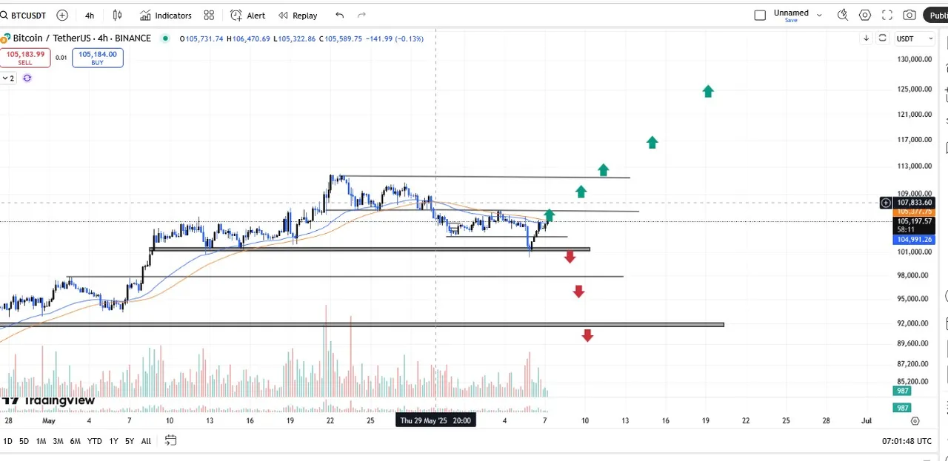The width and height of the screenshot is (948, 461).
Task: Toggle the auto-fit scale icon
Action: point(882,38)
